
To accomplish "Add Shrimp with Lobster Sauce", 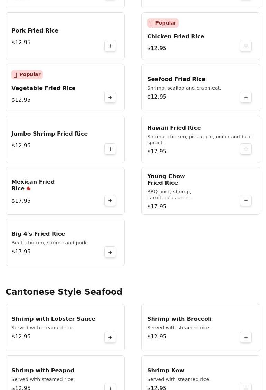I will pos(110,337).
